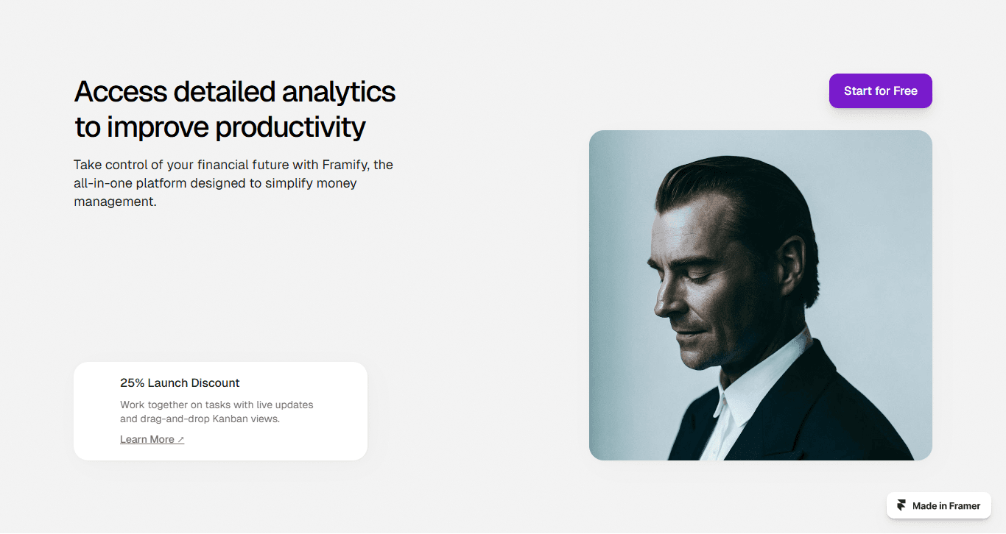Viewport: 1006px width, 534px height.
Task: Click the 'Made in Framer' label text
Action: point(946,506)
